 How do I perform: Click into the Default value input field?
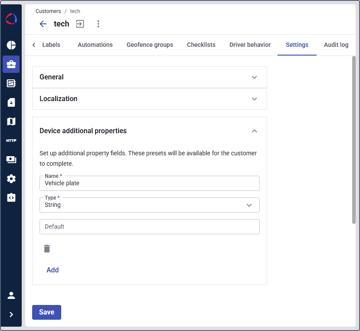(149, 226)
